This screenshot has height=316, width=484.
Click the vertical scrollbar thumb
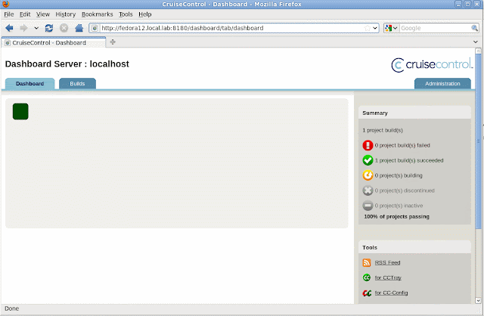tap(478, 141)
